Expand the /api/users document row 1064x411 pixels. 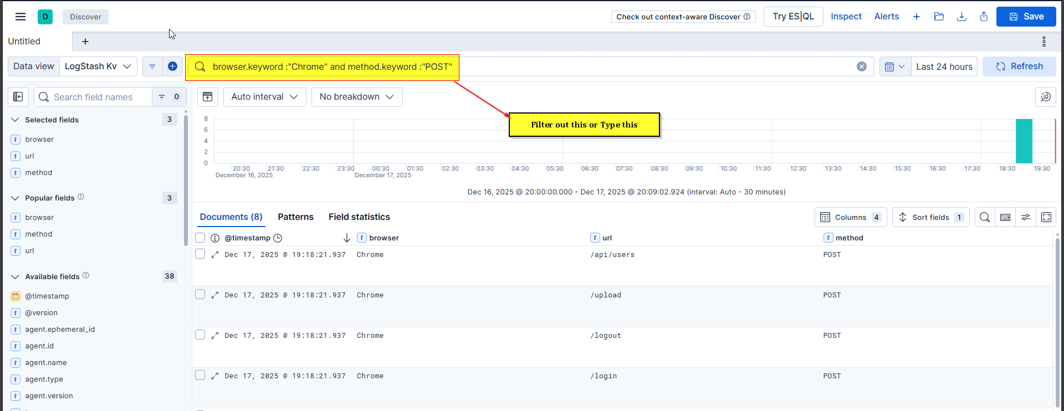(x=215, y=255)
